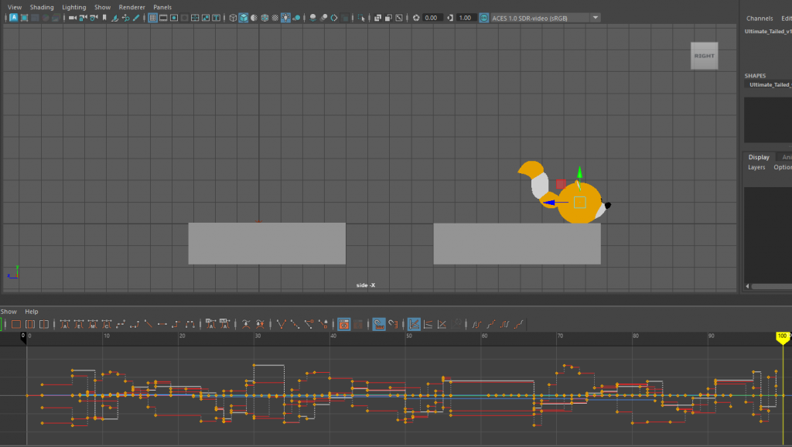792x447 pixels.
Task: Toggle the Film Gate display
Action: pos(163,18)
